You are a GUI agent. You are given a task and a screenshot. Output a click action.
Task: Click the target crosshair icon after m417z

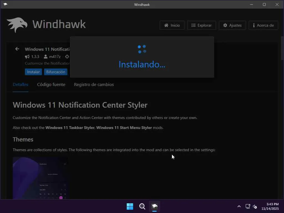coord(67,57)
